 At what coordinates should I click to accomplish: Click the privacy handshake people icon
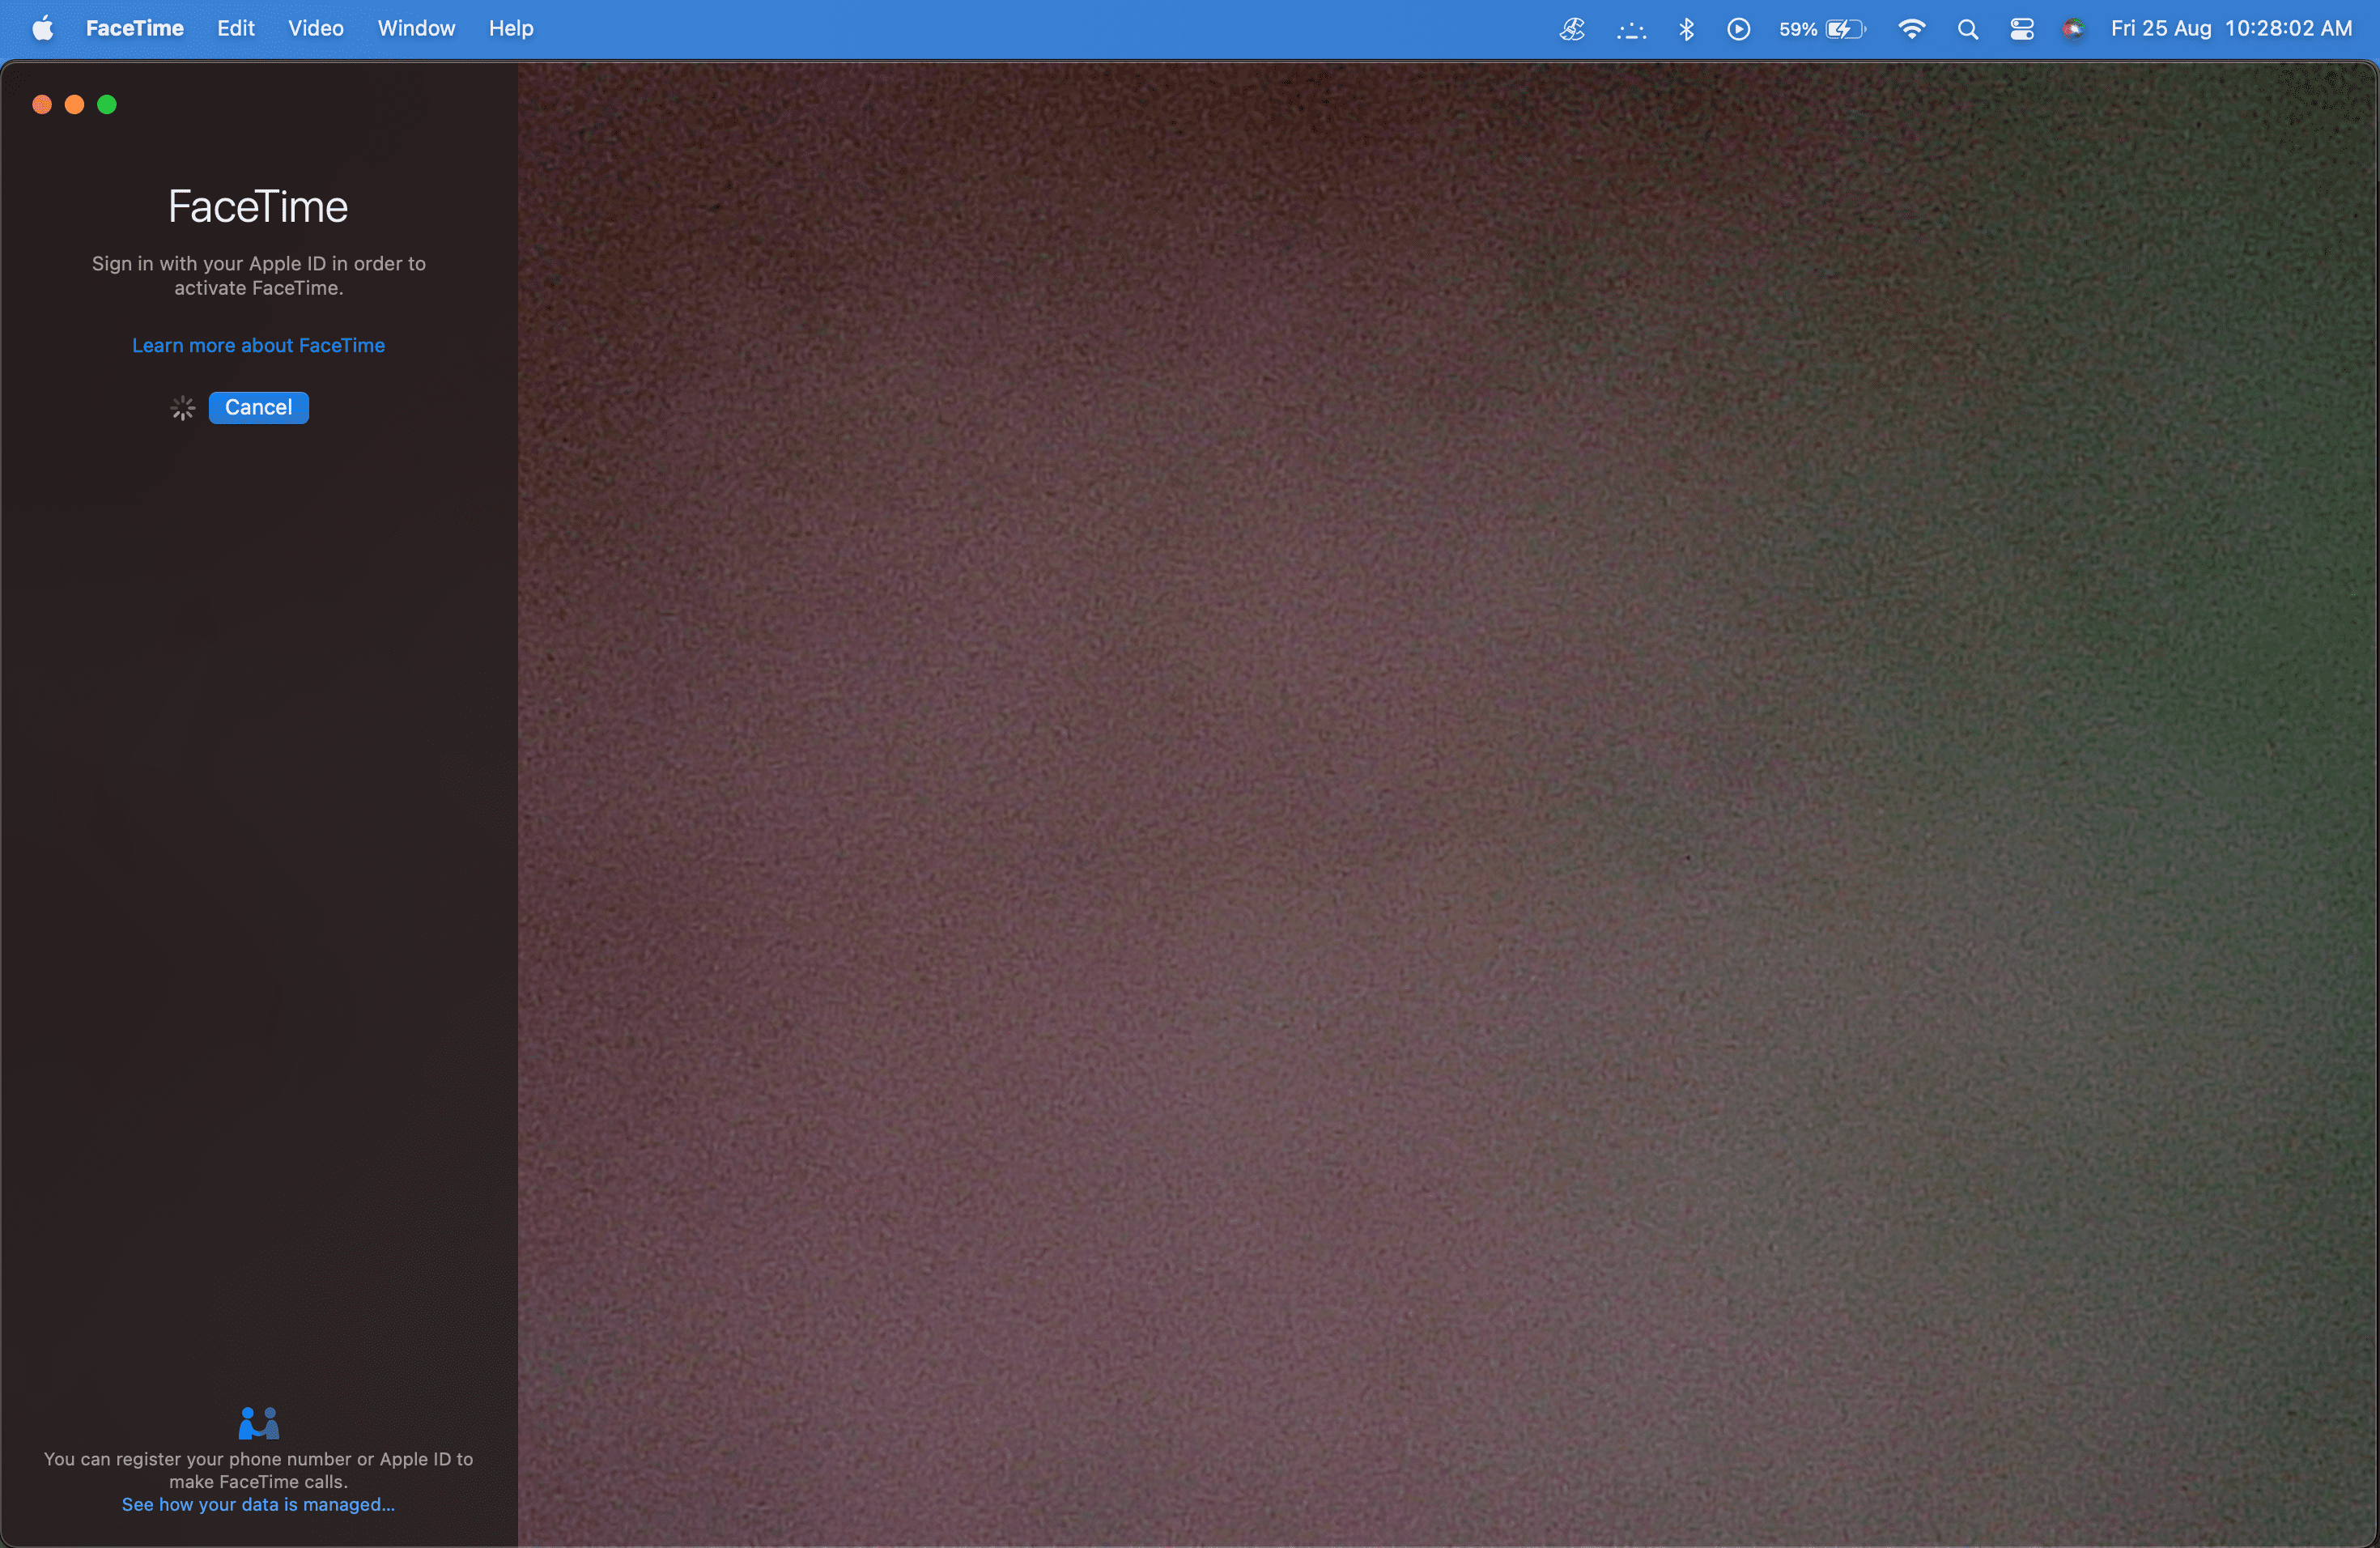(x=258, y=1422)
